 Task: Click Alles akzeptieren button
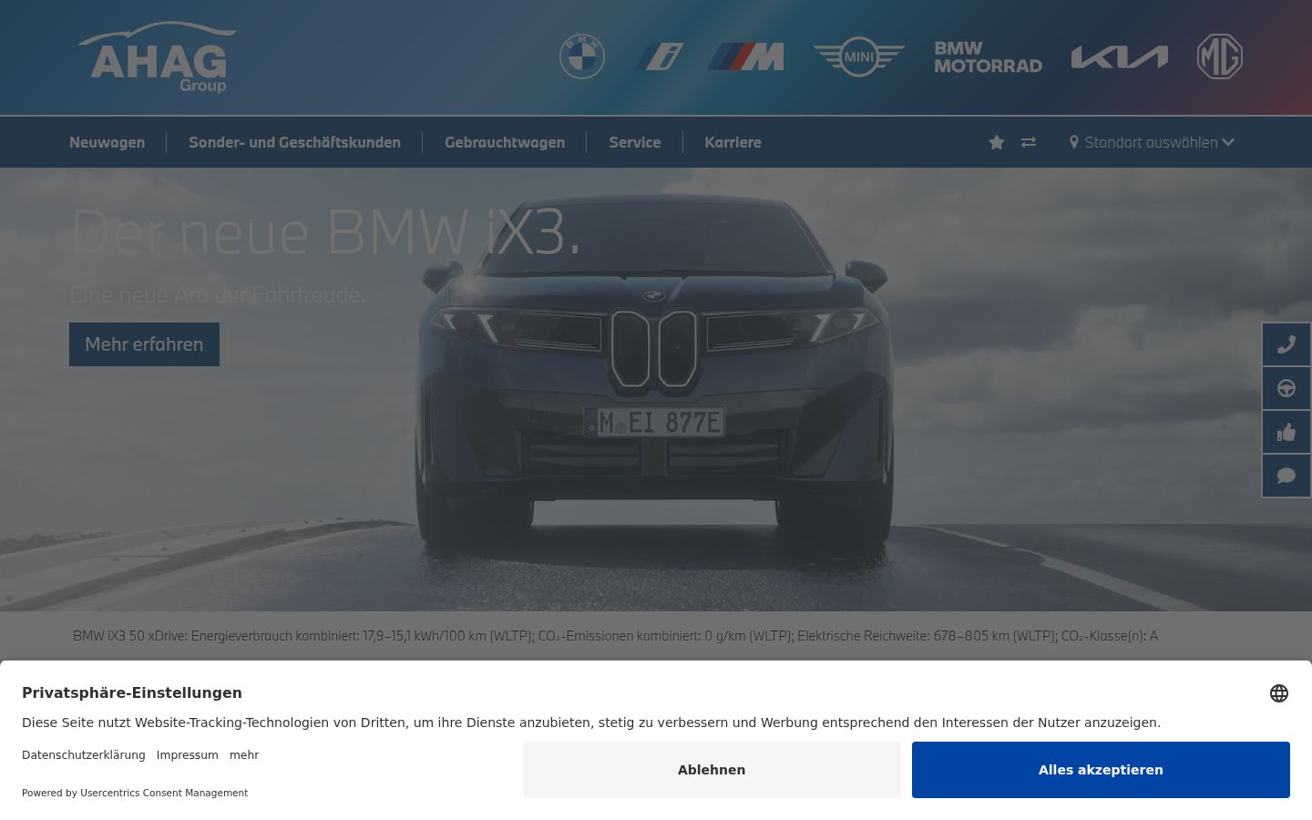1101,770
